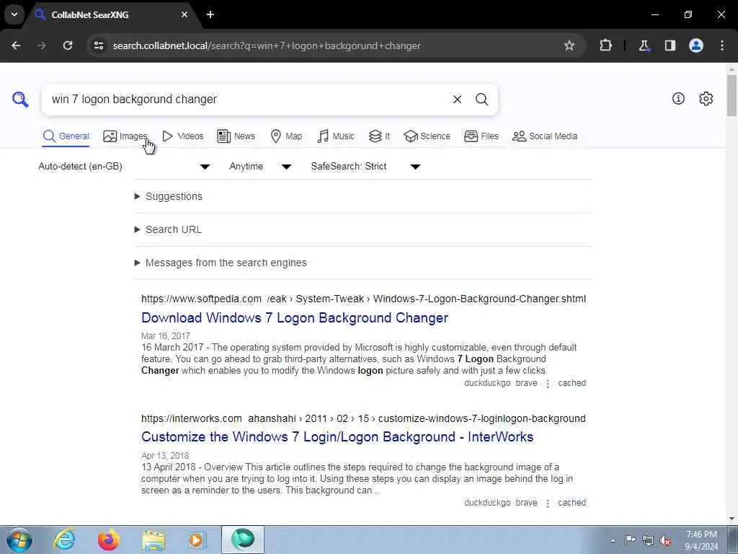Screen dimensions: 738x554
Task: Click inside the search query field
Action: tap(245, 100)
